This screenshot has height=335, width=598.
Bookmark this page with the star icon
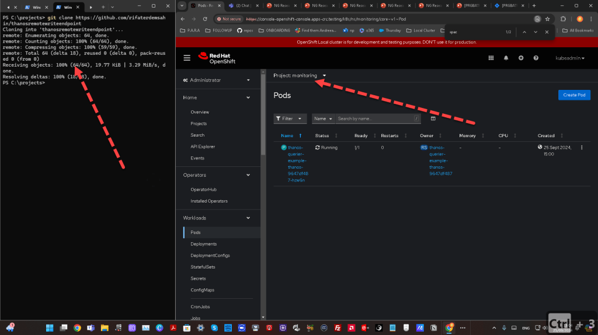[x=547, y=19]
